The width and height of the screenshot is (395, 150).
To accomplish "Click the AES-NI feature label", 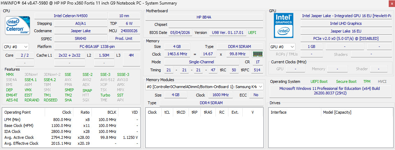I will pos(12,100).
